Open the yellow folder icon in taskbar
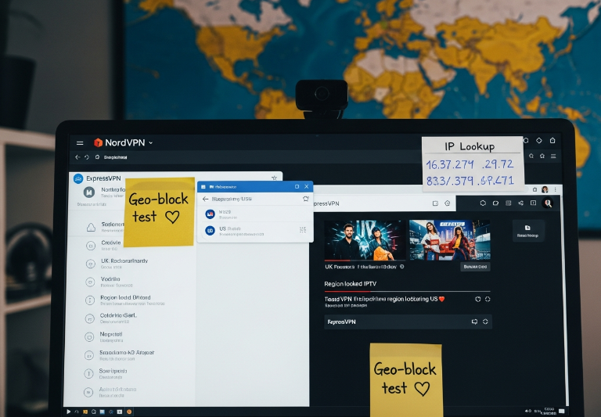601x417 pixels. (x=85, y=412)
